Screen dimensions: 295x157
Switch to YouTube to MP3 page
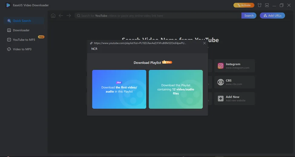point(24,40)
